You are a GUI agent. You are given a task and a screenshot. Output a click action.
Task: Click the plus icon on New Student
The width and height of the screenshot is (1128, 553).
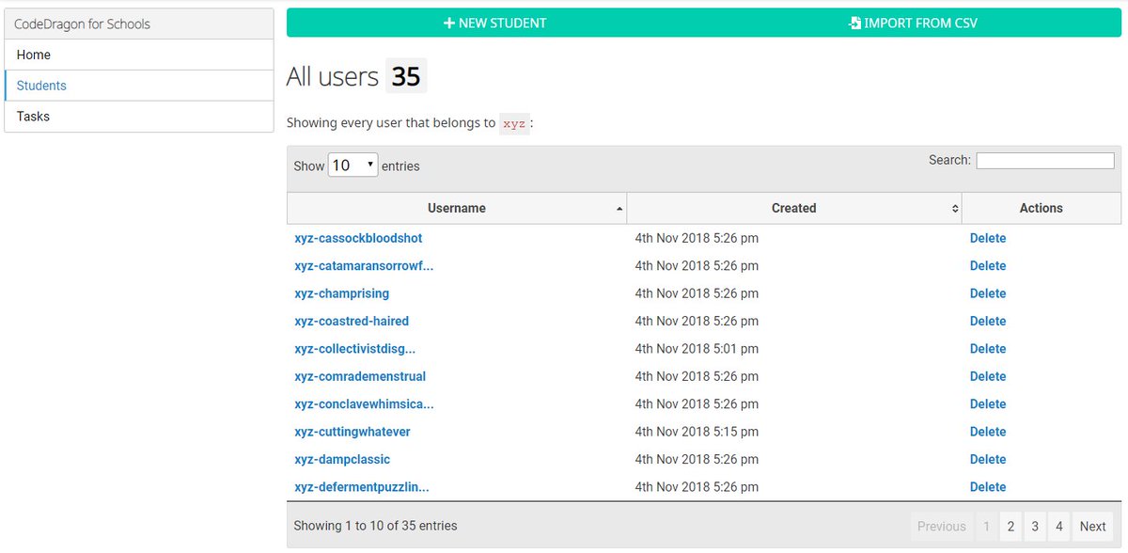click(449, 23)
